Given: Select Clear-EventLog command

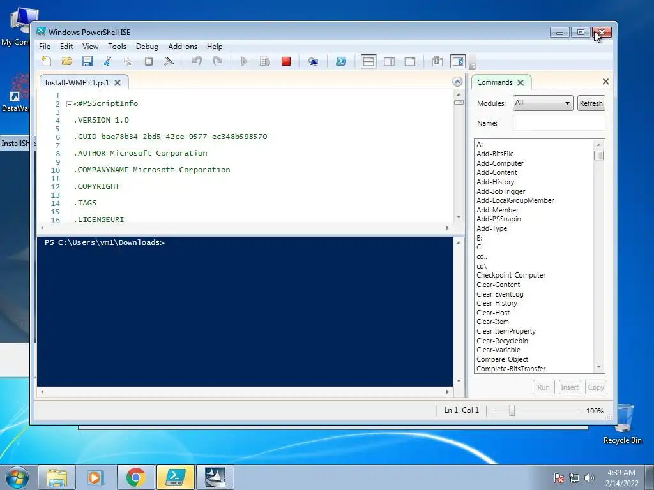Looking at the screenshot, I should point(500,294).
